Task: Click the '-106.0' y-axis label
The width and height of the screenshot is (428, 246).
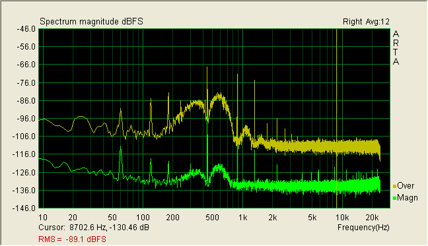Action: (x=24, y=137)
